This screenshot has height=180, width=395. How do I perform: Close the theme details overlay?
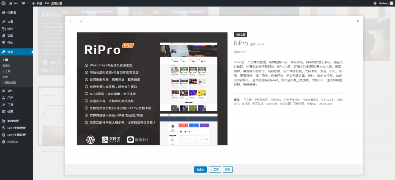point(358,21)
